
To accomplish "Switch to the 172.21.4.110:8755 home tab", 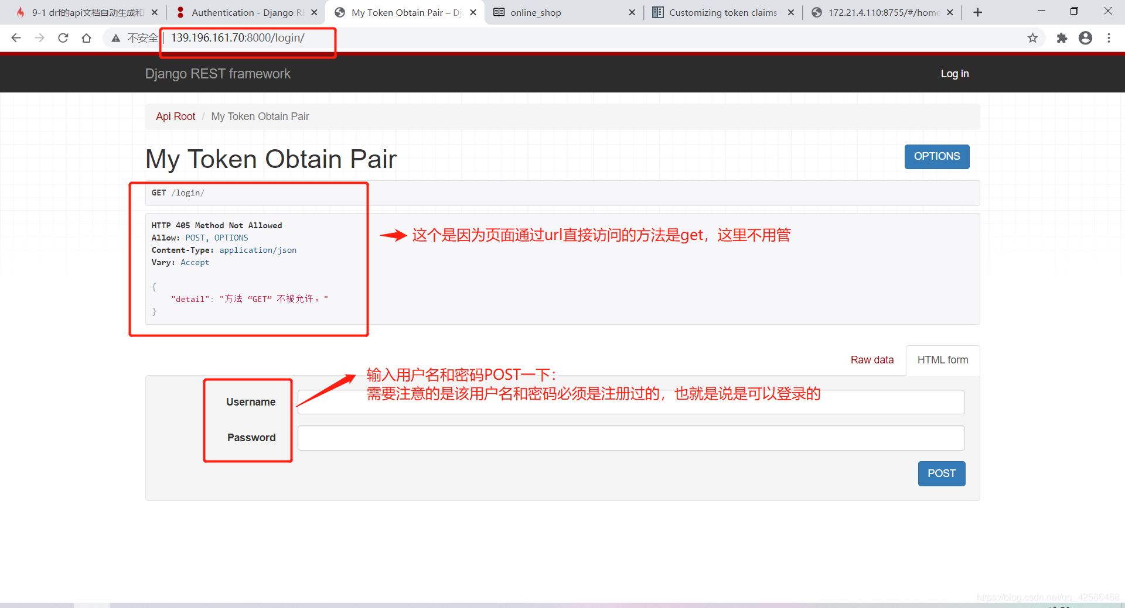I will click(x=882, y=12).
